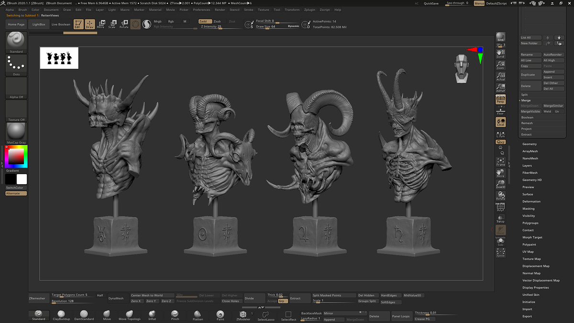Pick the Pinch brush

click(x=175, y=314)
